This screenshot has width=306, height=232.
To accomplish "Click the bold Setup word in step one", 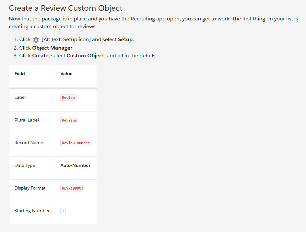I will tap(125, 40).
